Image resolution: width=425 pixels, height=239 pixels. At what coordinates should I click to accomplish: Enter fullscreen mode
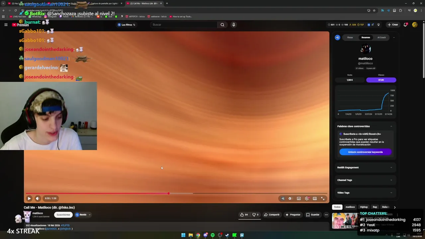point(323,199)
